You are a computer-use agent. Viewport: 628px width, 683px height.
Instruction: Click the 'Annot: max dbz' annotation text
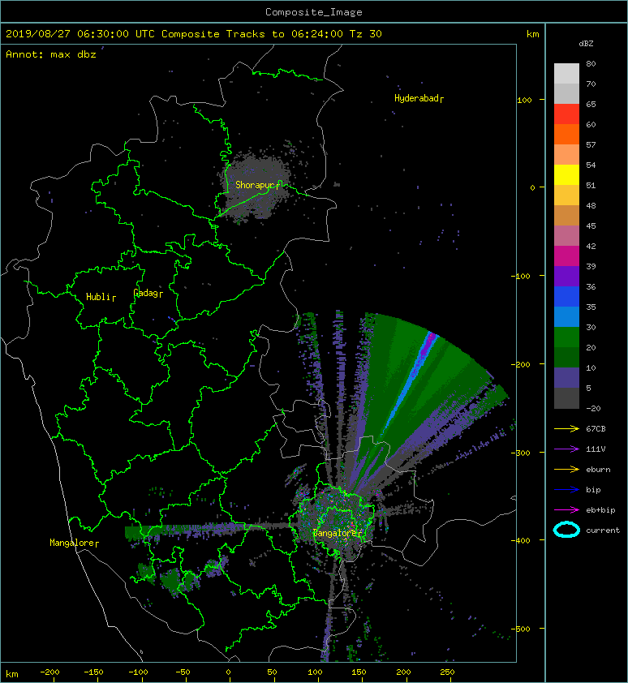[51, 54]
